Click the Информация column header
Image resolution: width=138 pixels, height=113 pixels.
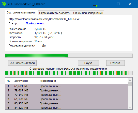pos(82,81)
